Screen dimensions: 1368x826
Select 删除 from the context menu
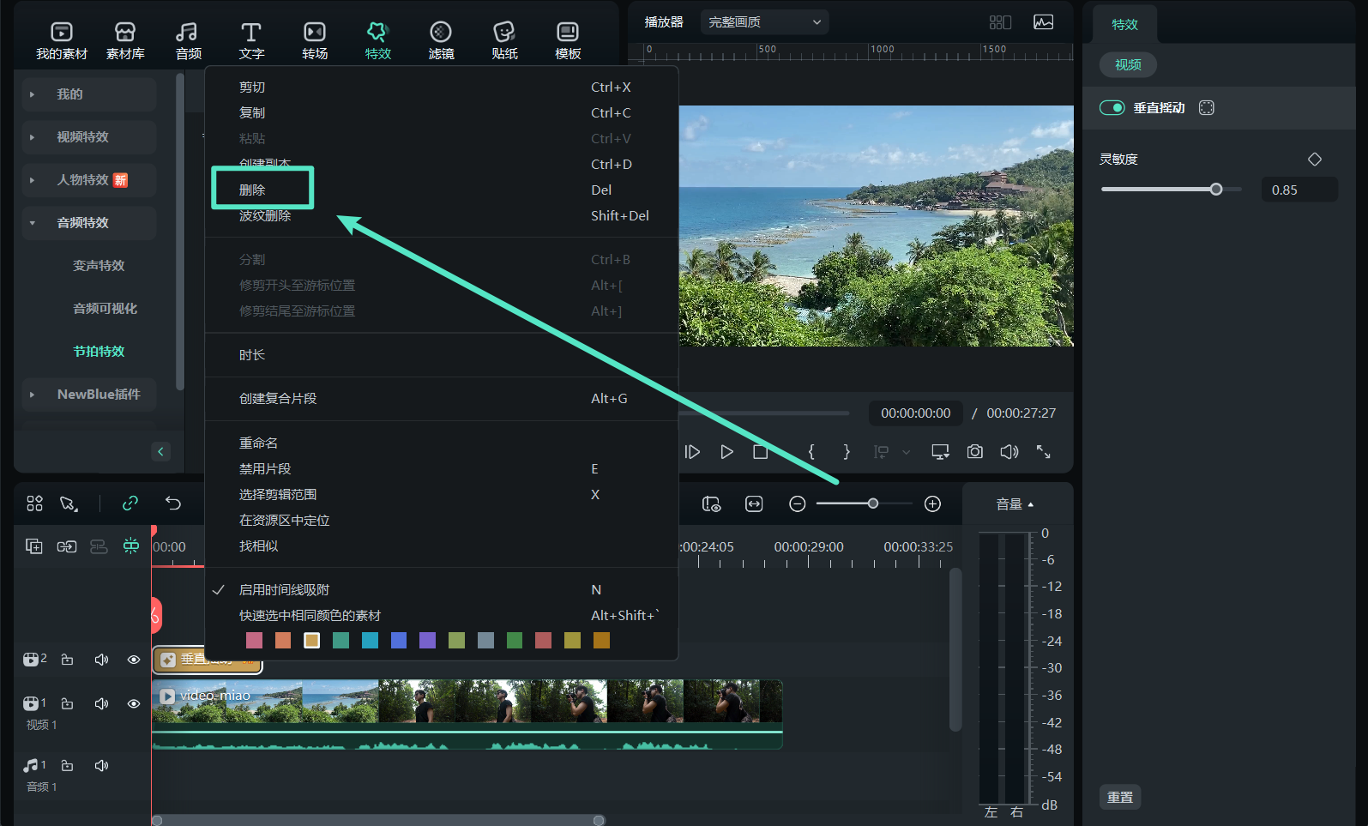(252, 190)
